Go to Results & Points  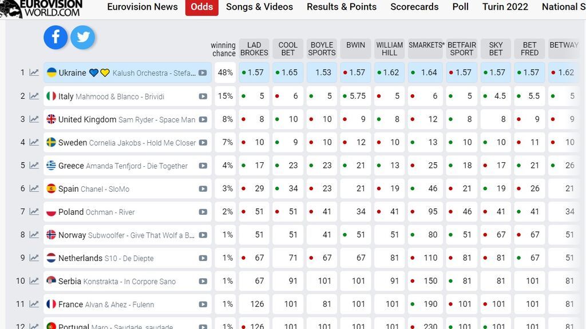click(342, 7)
